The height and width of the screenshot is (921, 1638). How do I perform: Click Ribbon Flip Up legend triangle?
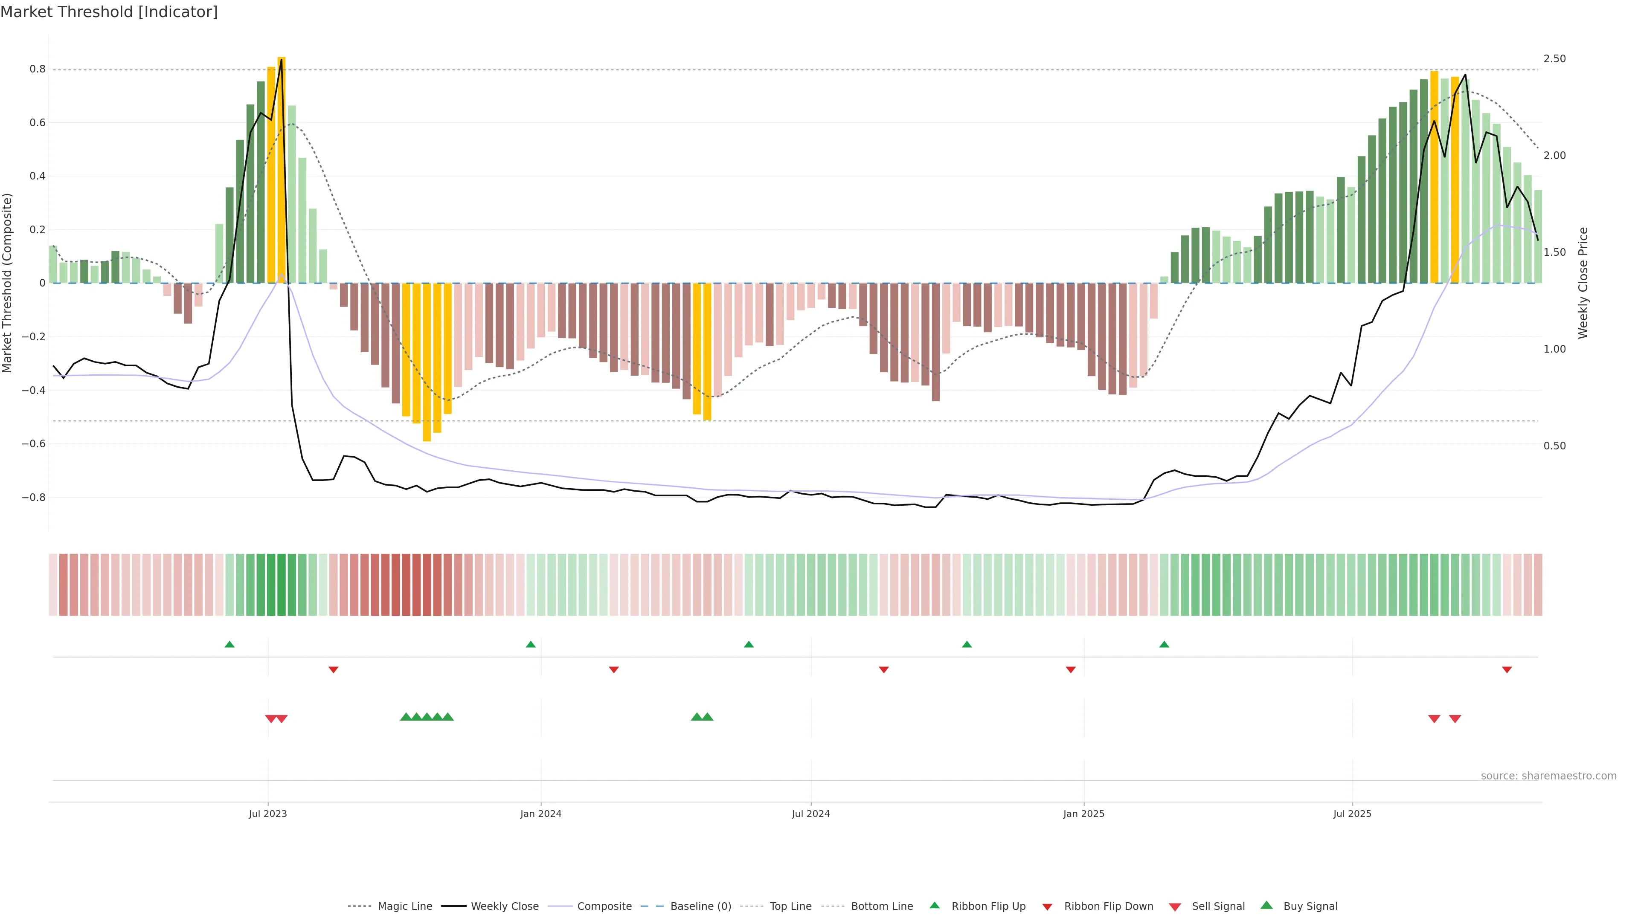(934, 905)
